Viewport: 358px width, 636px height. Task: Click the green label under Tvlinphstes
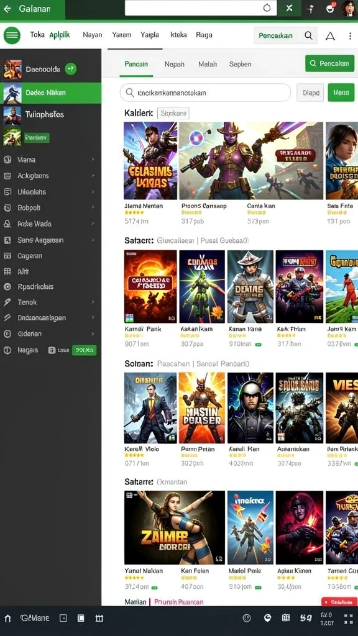[x=37, y=138]
